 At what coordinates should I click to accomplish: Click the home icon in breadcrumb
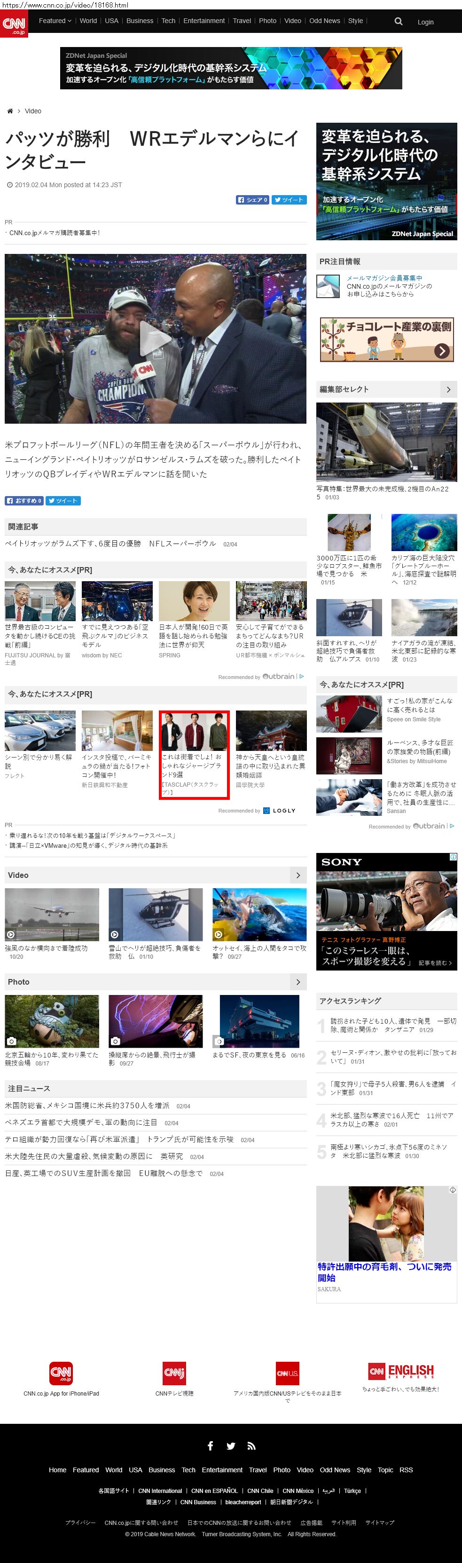tap(10, 111)
